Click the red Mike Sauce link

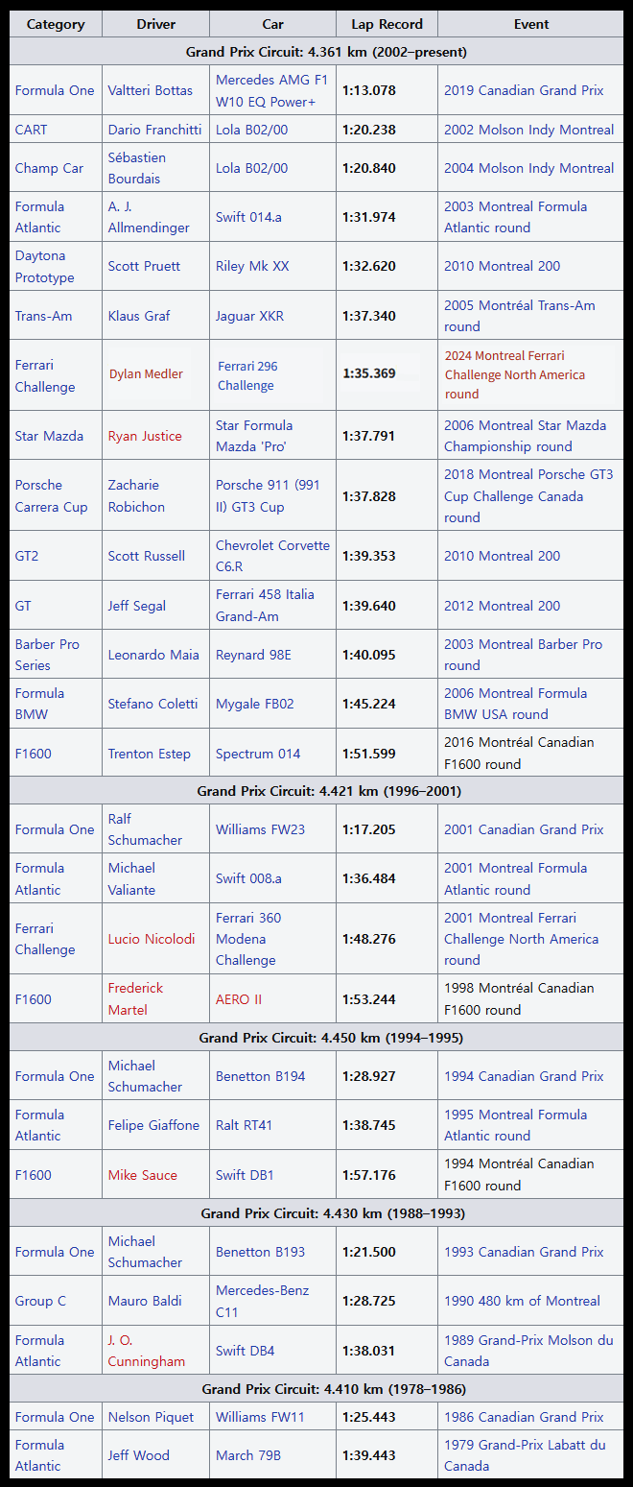[142, 1175]
